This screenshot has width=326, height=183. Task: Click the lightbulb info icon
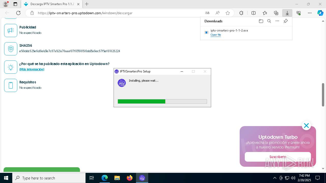click(11, 67)
